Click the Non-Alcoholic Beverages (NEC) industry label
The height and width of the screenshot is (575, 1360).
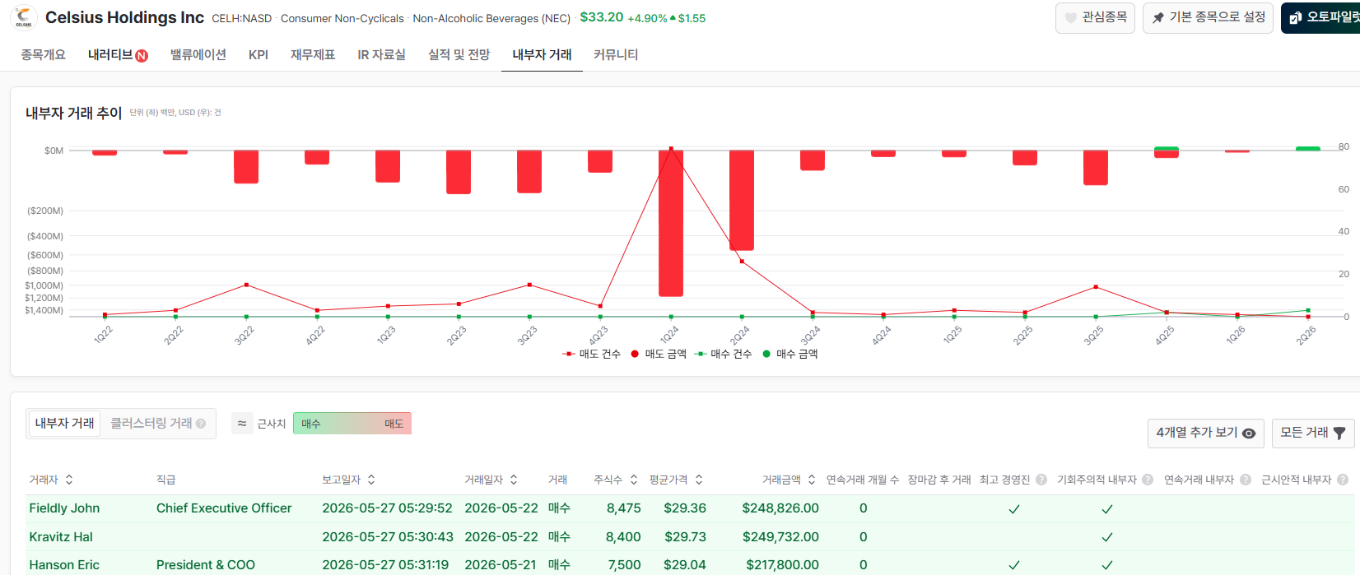[491, 18]
